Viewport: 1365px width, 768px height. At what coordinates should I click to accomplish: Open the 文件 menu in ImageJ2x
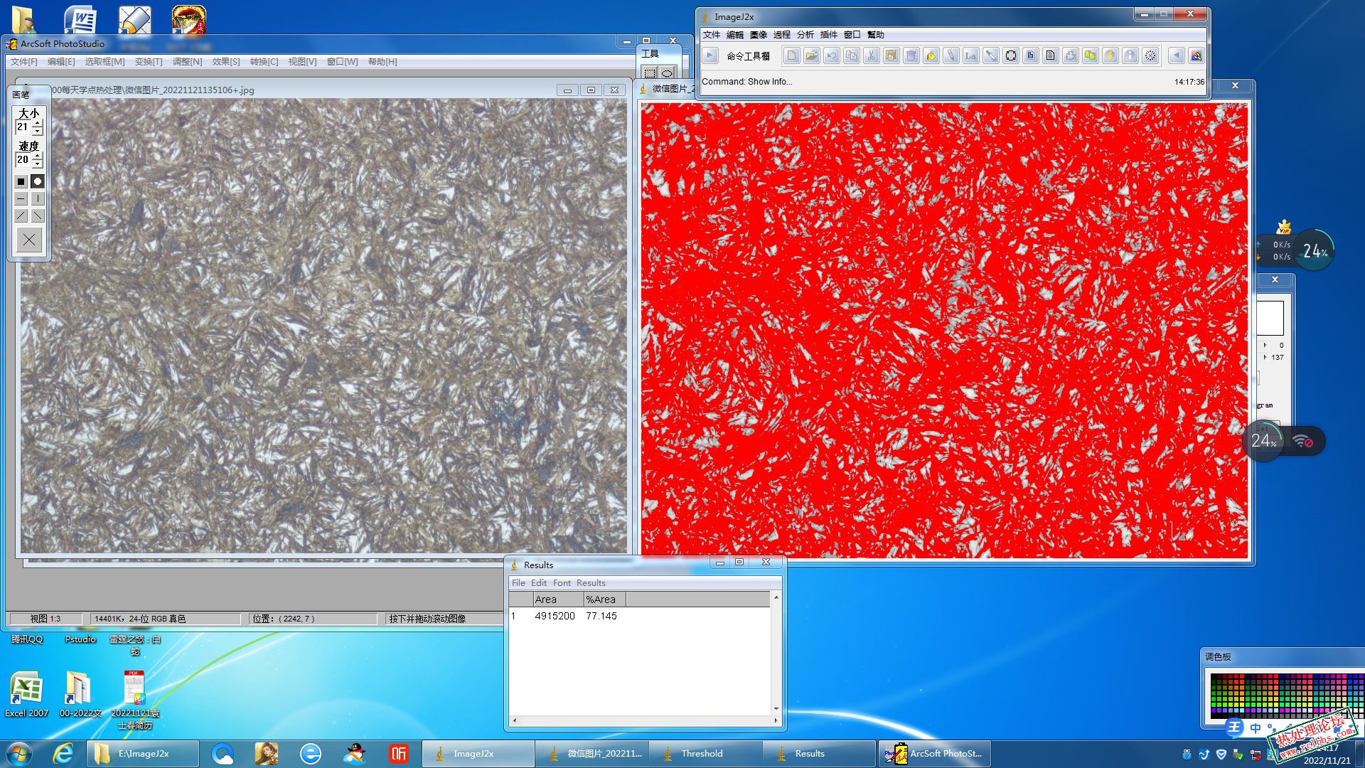pyautogui.click(x=712, y=35)
